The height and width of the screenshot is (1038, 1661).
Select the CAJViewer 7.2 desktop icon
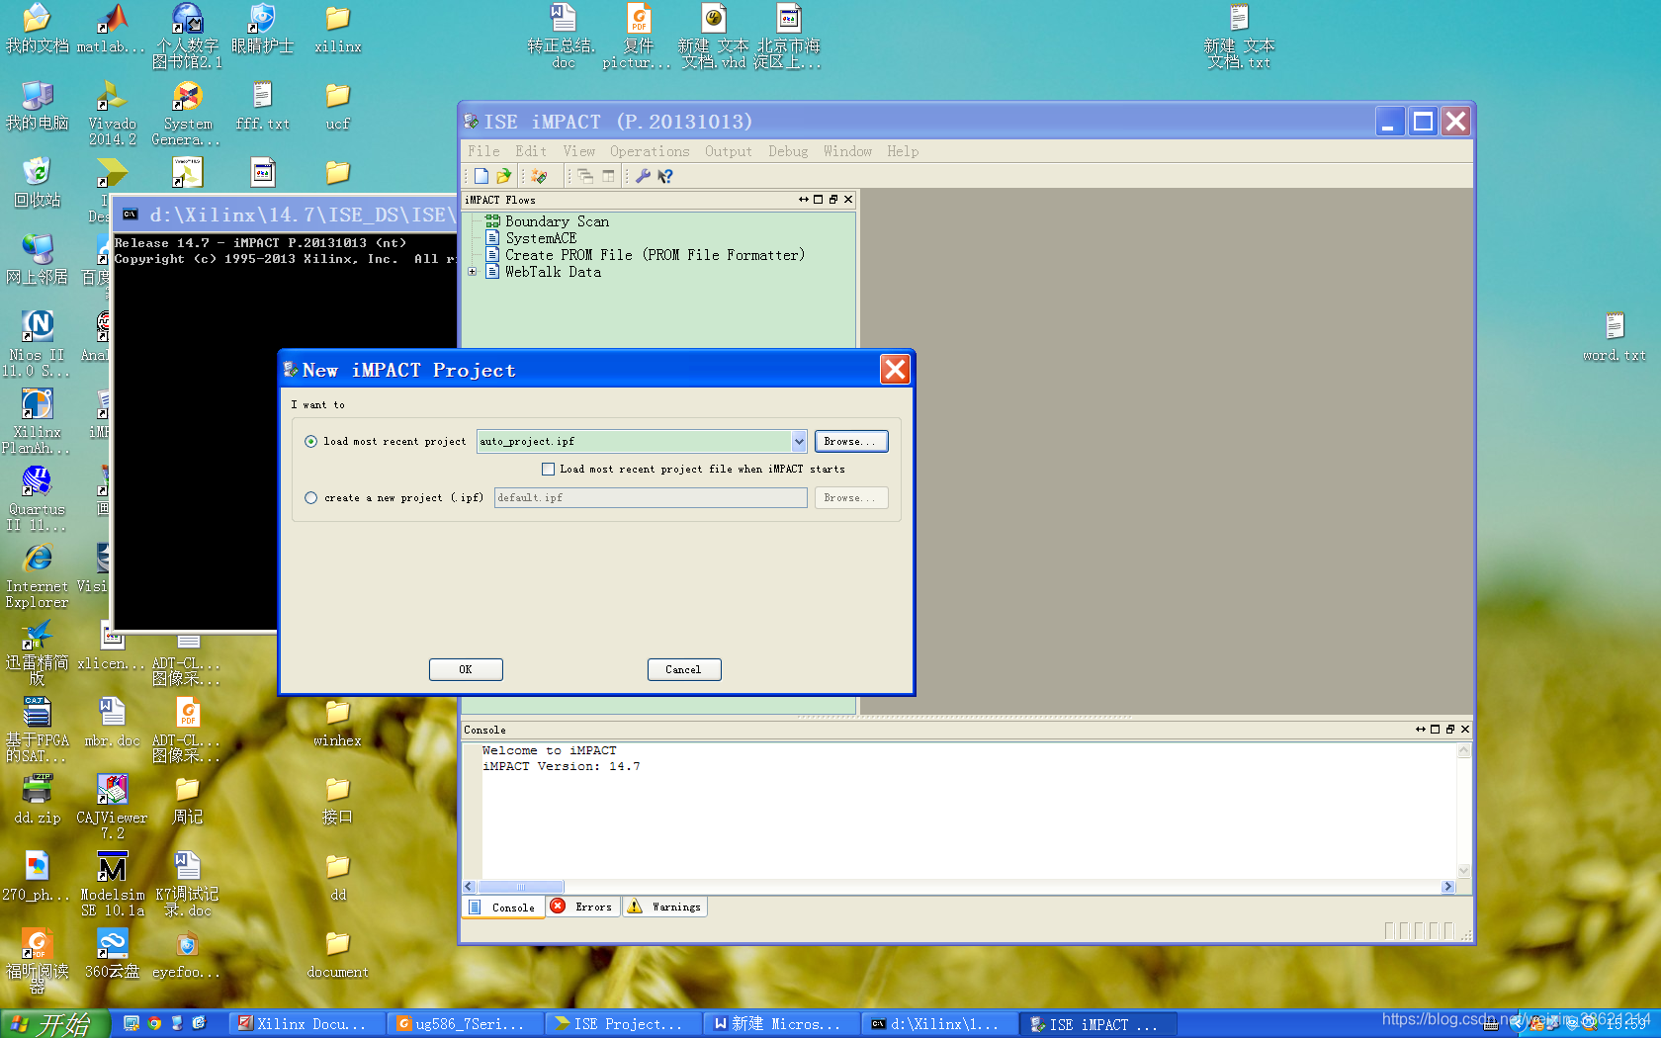(112, 807)
